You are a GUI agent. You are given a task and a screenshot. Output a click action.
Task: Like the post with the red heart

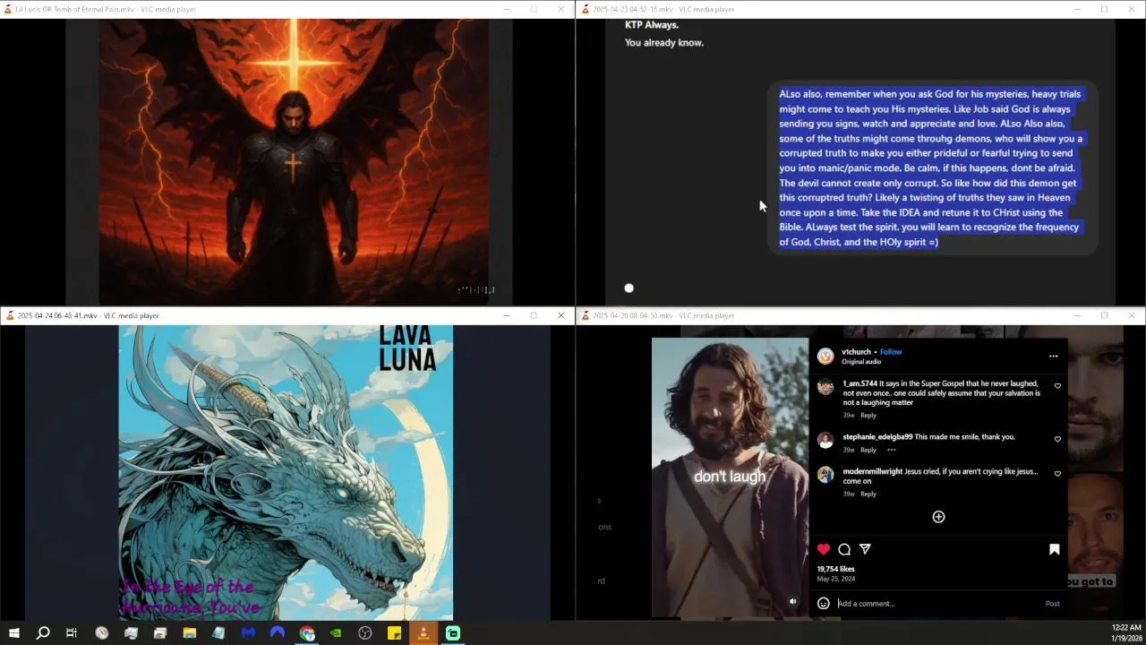[x=824, y=549]
